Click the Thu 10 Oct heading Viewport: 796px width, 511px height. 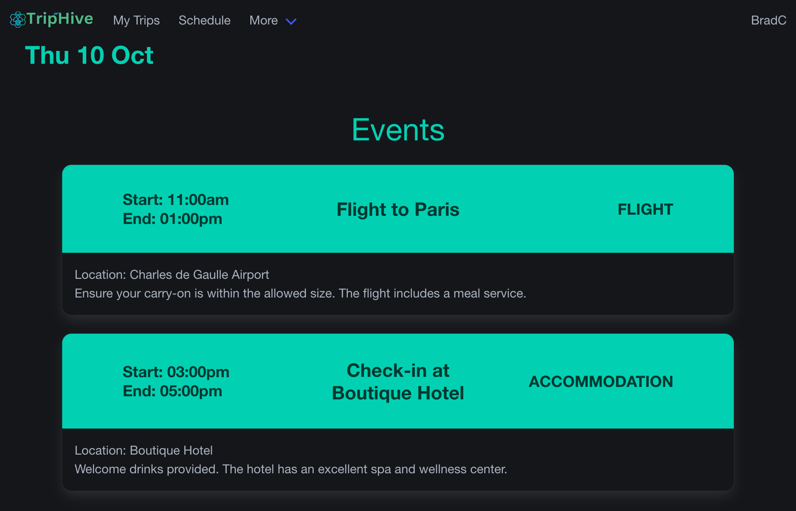coord(89,55)
